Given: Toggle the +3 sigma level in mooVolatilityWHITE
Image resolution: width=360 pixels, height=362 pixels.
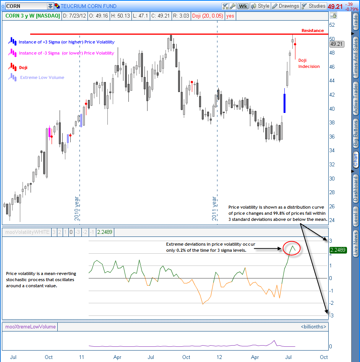Looking at the screenshot, I should pyautogui.click(x=54, y=232).
